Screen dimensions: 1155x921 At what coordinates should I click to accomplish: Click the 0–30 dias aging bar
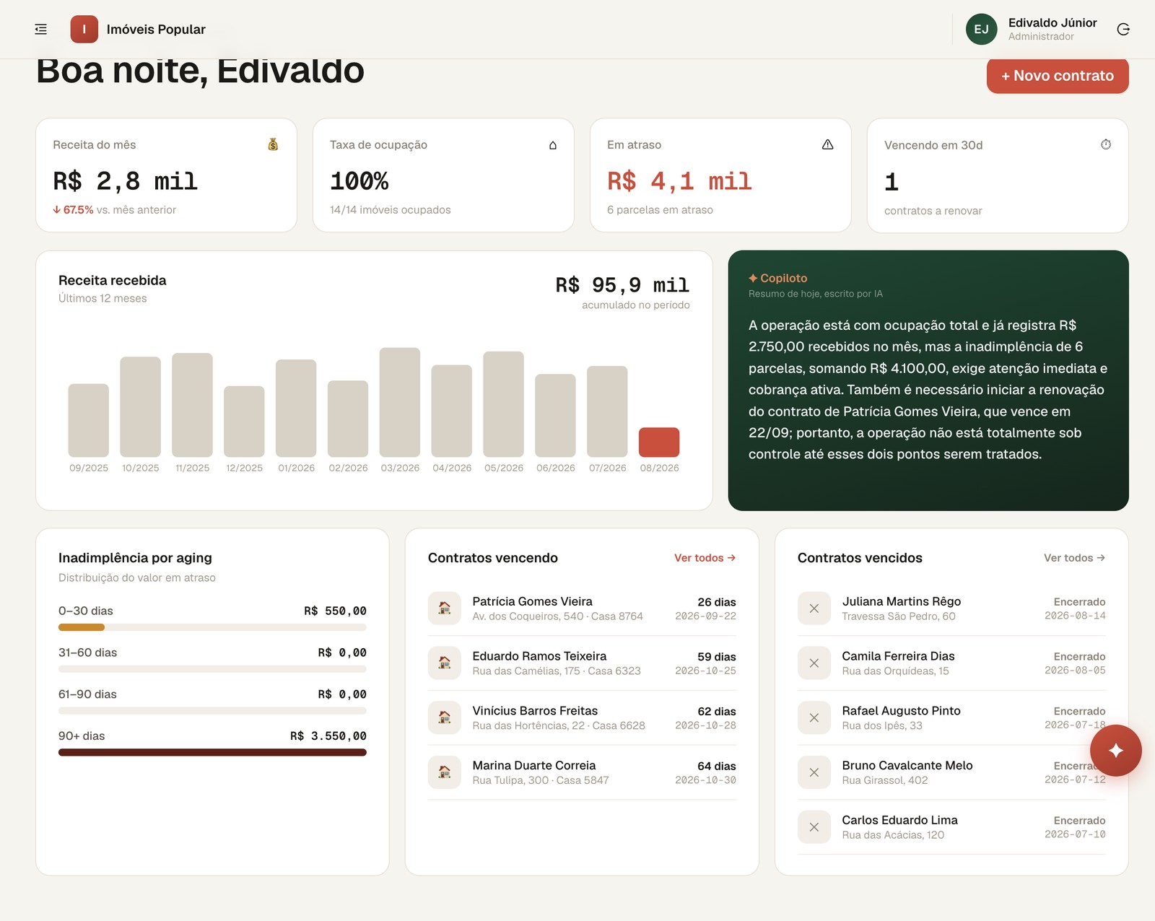click(x=212, y=627)
